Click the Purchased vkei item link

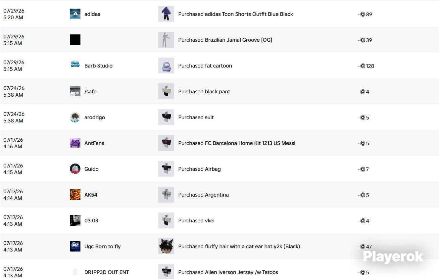click(x=196, y=221)
